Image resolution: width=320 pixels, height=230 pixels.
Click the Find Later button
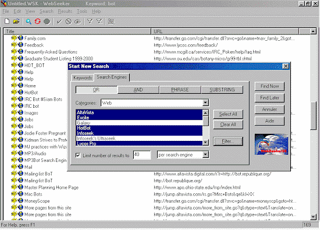269,98
